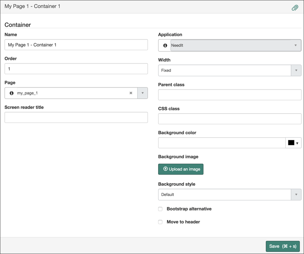
Task: Click the Order field showing 1
Action: [x=76, y=69]
